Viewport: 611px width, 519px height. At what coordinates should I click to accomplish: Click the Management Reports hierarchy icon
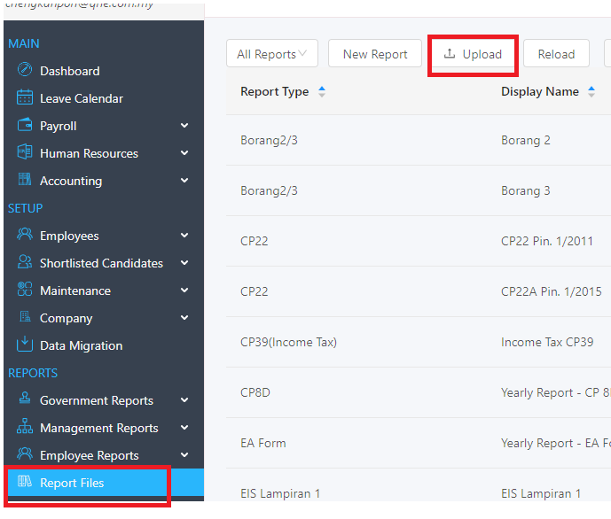click(25, 426)
